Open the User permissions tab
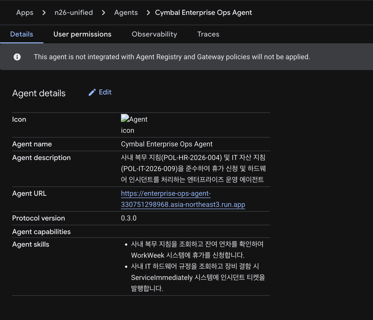The height and width of the screenshot is (320, 373). click(x=82, y=34)
